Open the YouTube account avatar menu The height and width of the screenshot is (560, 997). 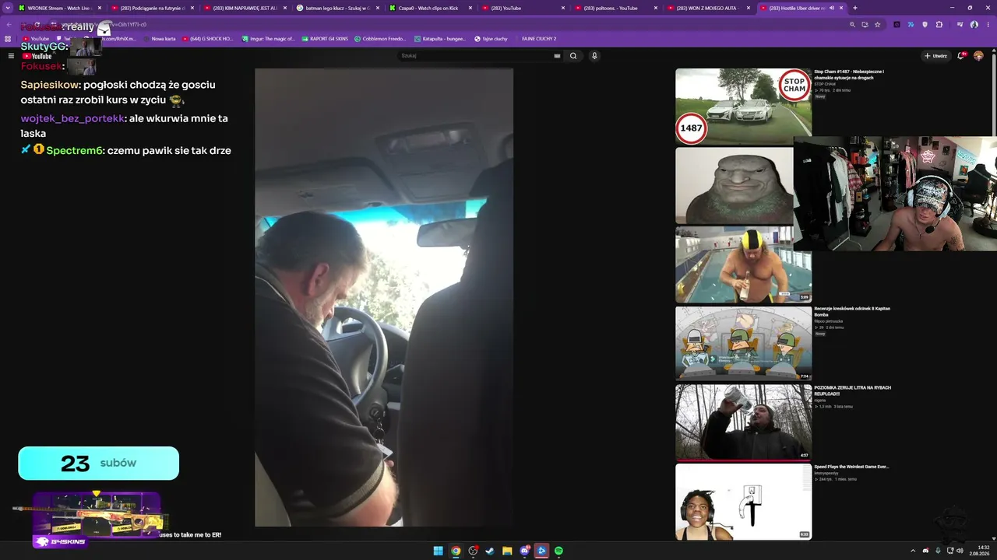pyautogui.click(x=978, y=56)
